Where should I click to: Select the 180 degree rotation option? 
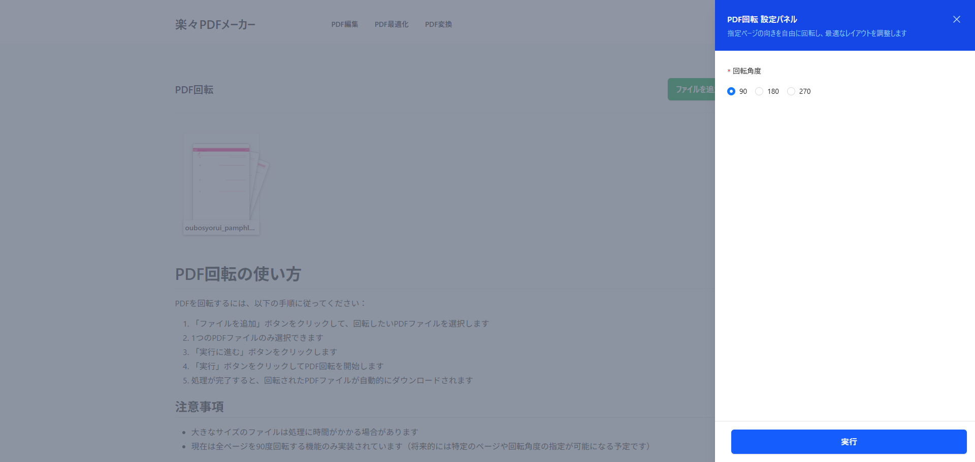click(x=759, y=91)
